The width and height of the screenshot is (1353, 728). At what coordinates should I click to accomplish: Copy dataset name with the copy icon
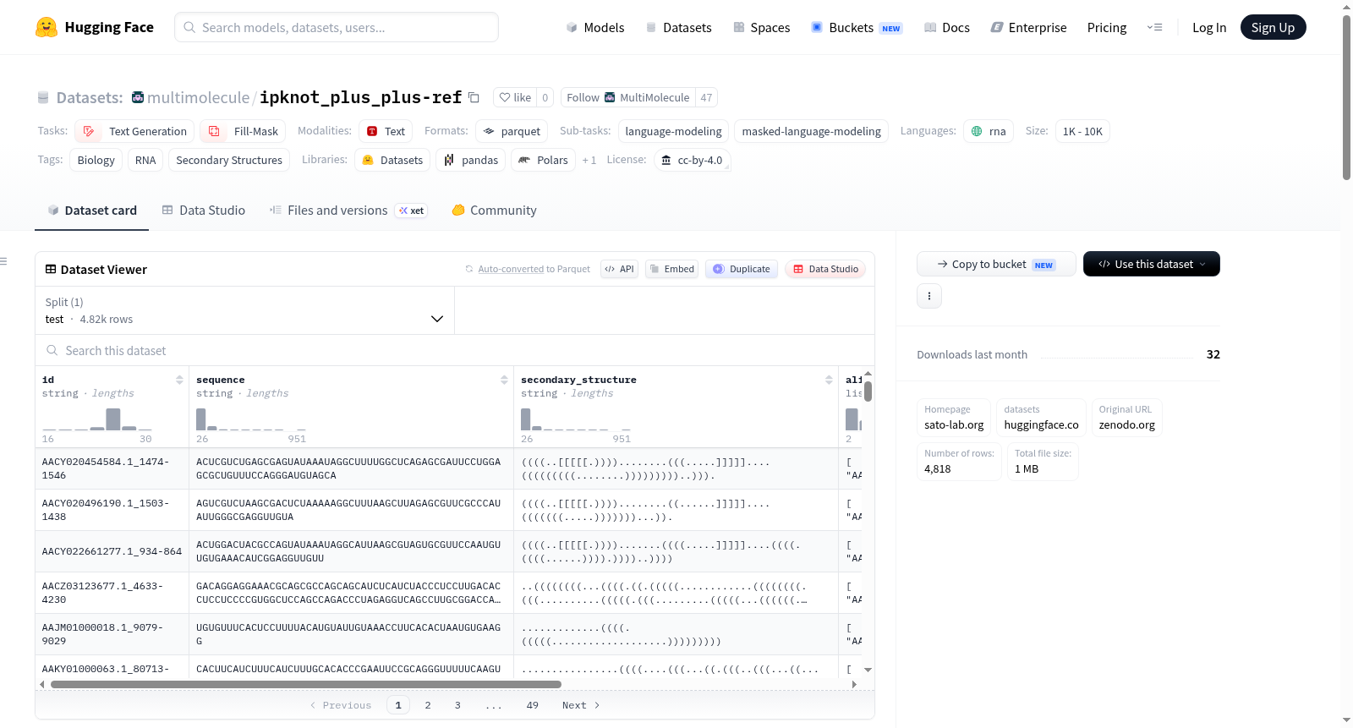(x=474, y=97)
